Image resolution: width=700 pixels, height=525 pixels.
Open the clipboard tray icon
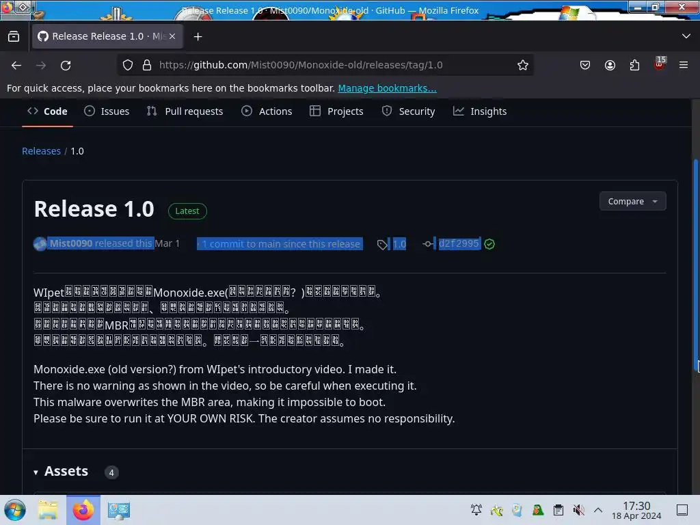click(558, 510)
